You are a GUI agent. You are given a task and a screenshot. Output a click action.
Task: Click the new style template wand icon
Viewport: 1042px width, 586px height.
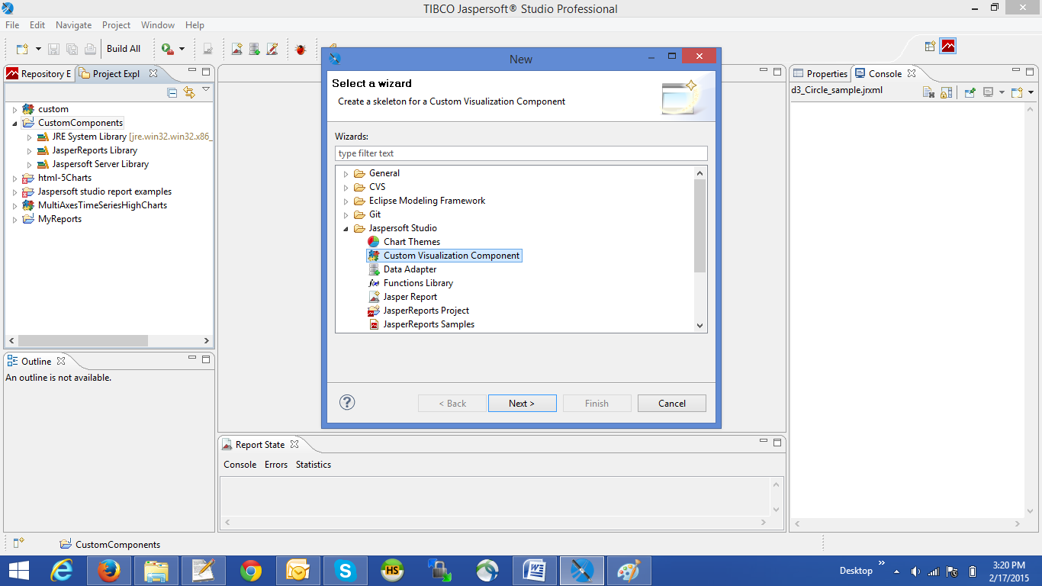tap(272, 49)
